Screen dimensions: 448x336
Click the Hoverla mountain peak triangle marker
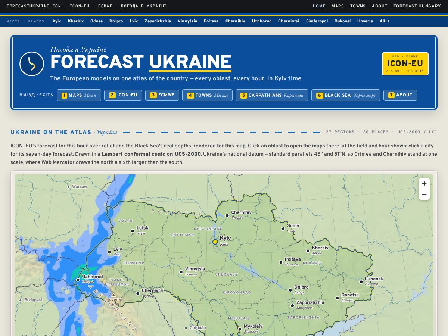click(x=113, y=295)
